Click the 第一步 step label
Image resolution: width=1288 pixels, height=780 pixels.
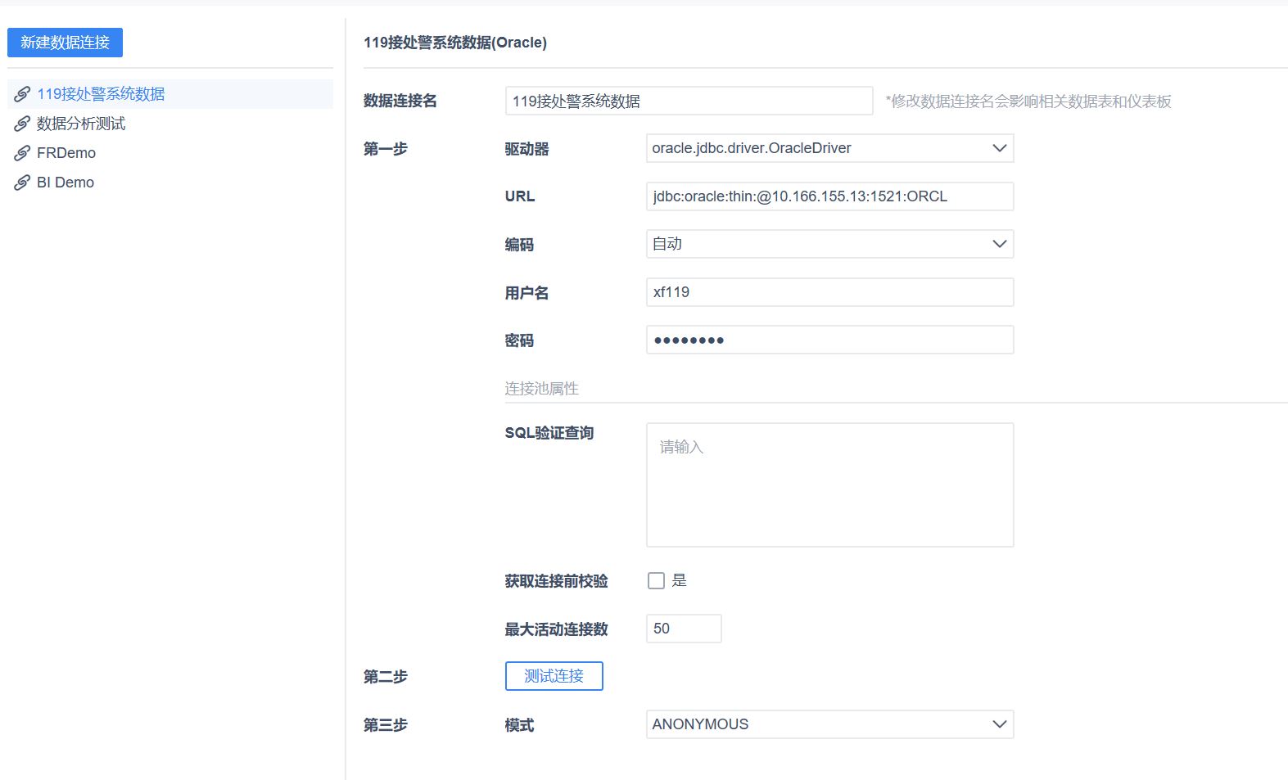tap(386, 149)
